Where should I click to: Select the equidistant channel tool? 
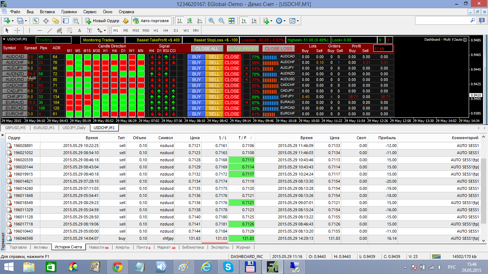tap(60, 30)
